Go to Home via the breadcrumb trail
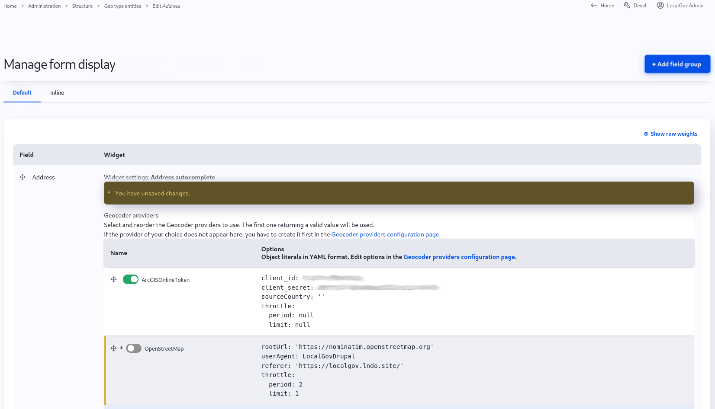The width and height of the screenshot is (715, 409). coord(10,6)
